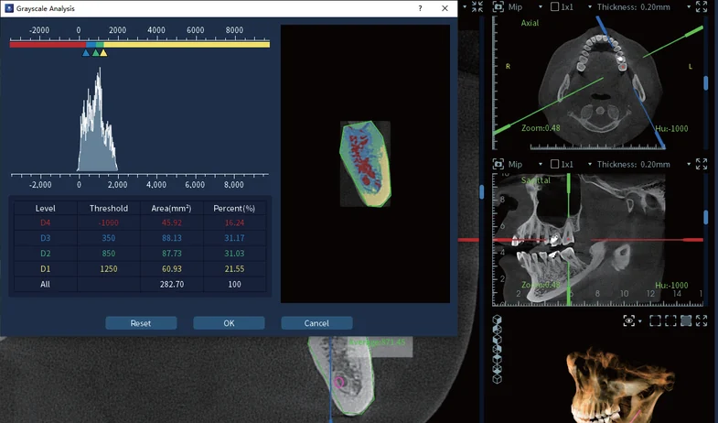Open the arrow after 1x1 in Axial toolbar
The height and width of the screenshot is (423, 718).
(x=590, y=7)
